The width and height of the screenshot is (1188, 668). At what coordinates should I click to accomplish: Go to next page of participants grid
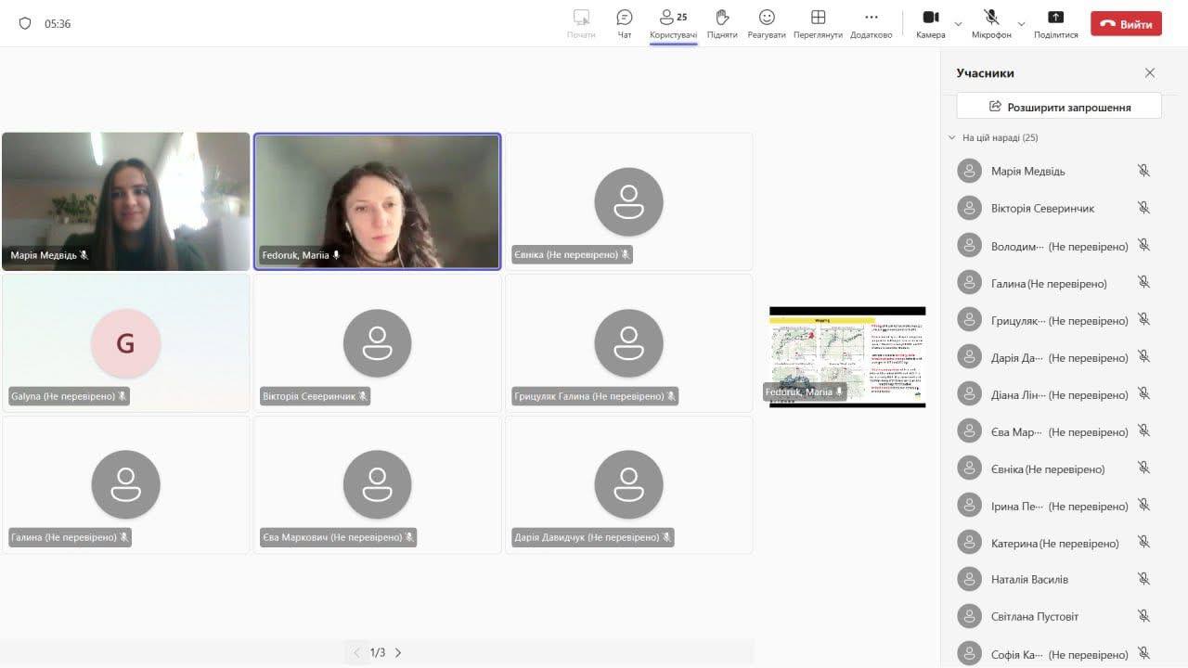(x=398, y=652)
